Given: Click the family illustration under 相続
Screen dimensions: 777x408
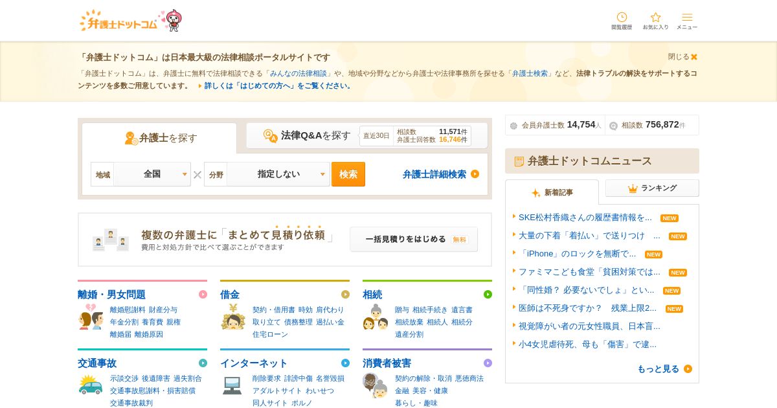Looking at the screenshot, I should (376, 317).
